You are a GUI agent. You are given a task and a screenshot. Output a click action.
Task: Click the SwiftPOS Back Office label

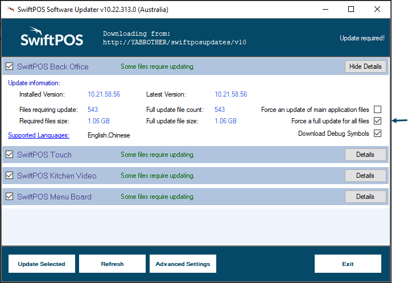click(53, 66)
